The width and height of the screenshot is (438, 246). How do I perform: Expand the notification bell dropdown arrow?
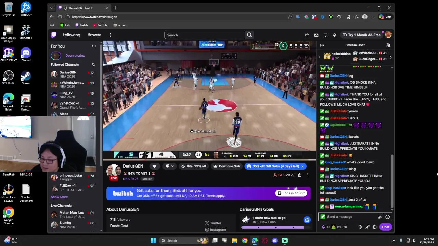[173, 166]
